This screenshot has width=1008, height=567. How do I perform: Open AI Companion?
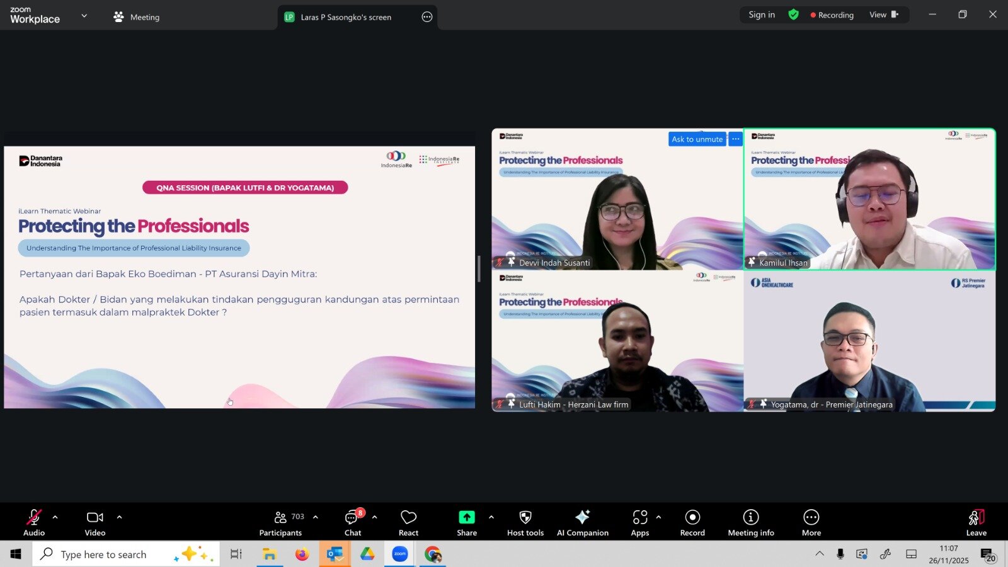click(582, 523)
